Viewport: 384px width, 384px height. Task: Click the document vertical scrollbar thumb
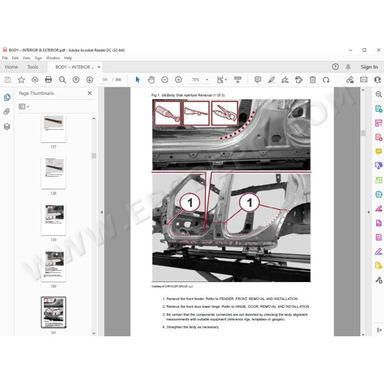(363, 133)
